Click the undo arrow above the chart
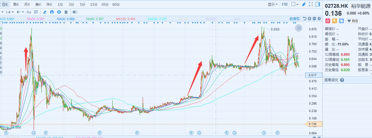Image resolution: width=372 pixels, height=138 pixels. [x=305, y=19]
